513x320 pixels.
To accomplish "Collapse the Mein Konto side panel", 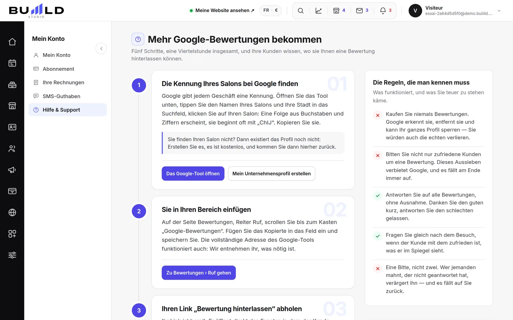I will [x=101, y=48].
